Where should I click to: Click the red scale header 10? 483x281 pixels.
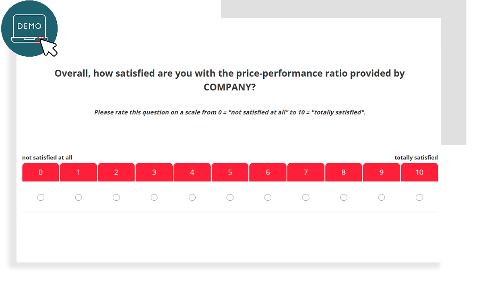click(419, 172)
